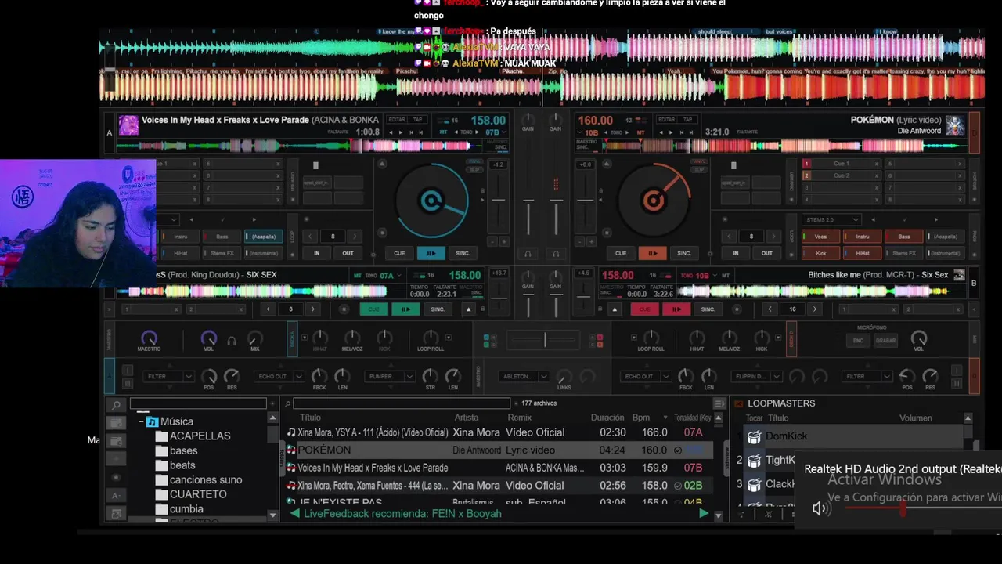Toggle Stems FX pad on right deck
The height and width of the screenshot is (564, 1002).
tap(904, 253)
